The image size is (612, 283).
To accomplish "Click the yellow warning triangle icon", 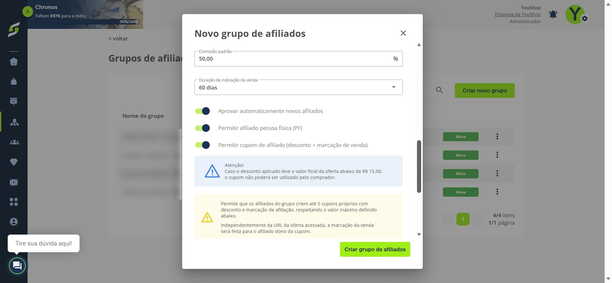I will coord(207,217).
